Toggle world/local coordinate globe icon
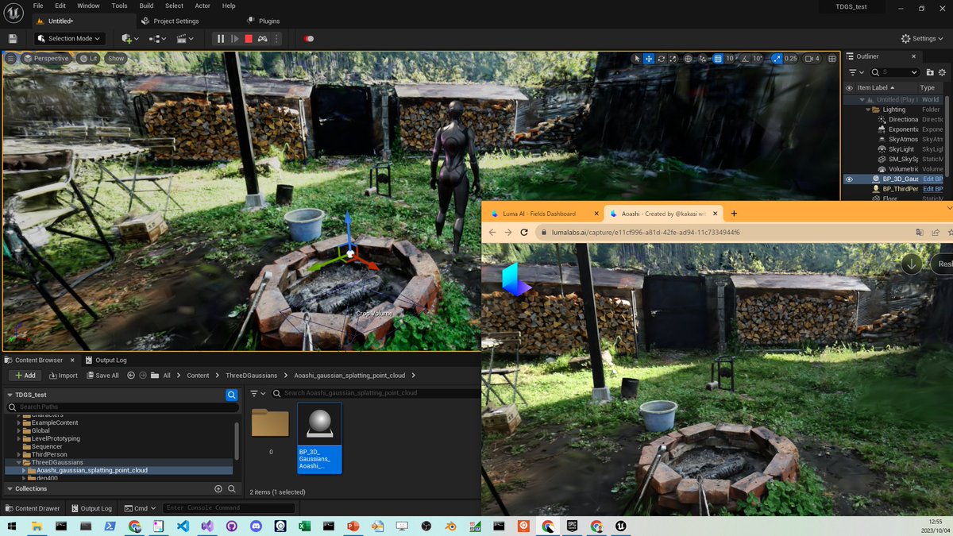The height and width of the screenshot is (536, 953). pyautogui.click(x=689, y=58)
